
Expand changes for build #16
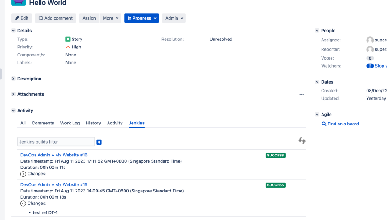tap(24, 174)
